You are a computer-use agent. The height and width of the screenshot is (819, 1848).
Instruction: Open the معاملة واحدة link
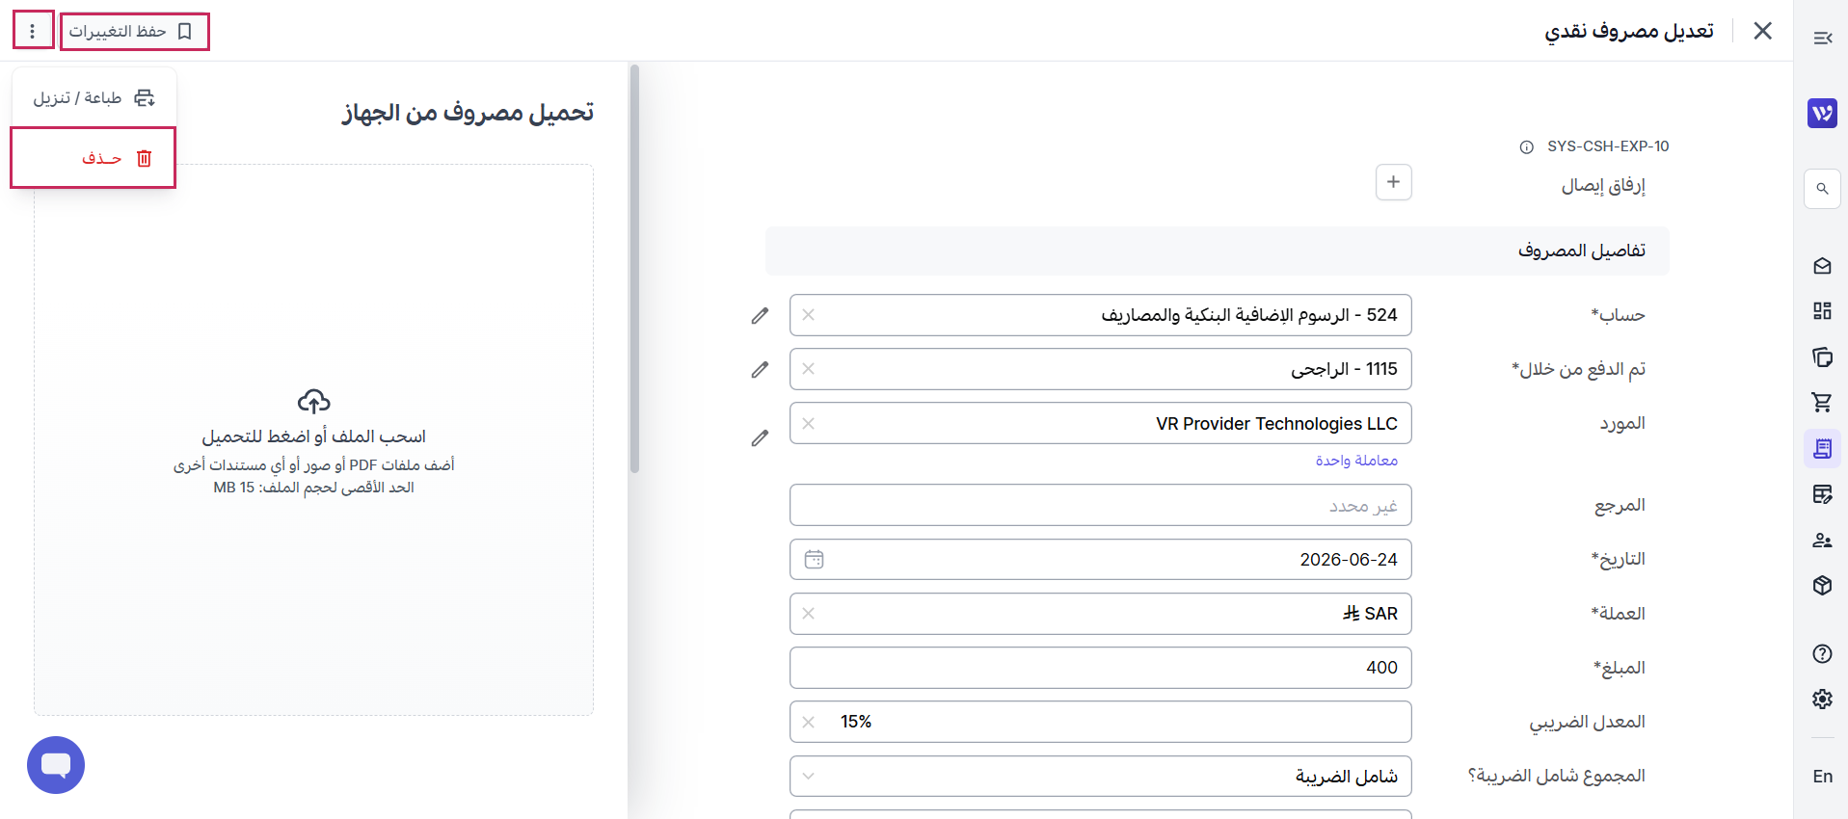1356,461
